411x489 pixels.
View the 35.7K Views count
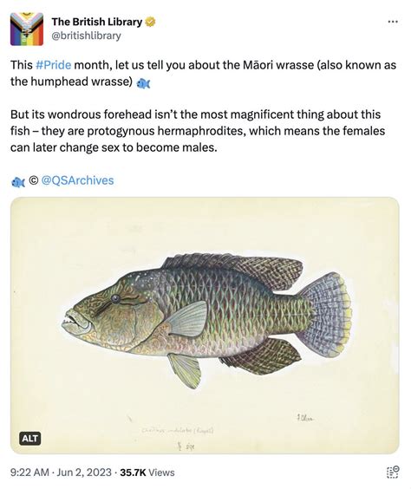[147, 473]
